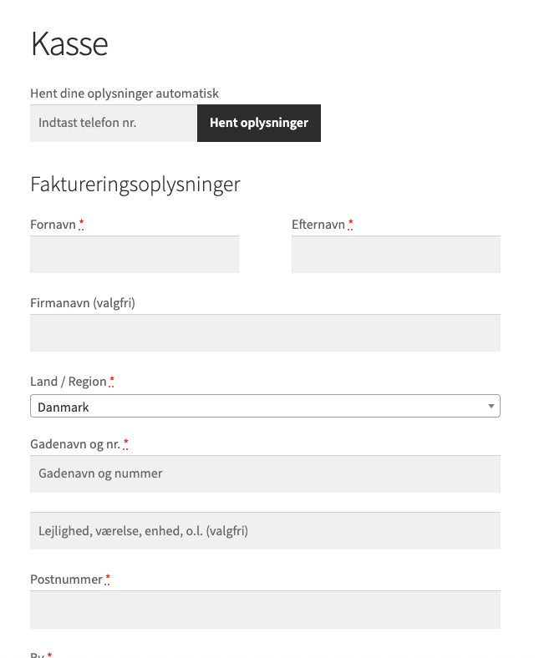
Task: Select the Fornavn text box
Action: 135,255
